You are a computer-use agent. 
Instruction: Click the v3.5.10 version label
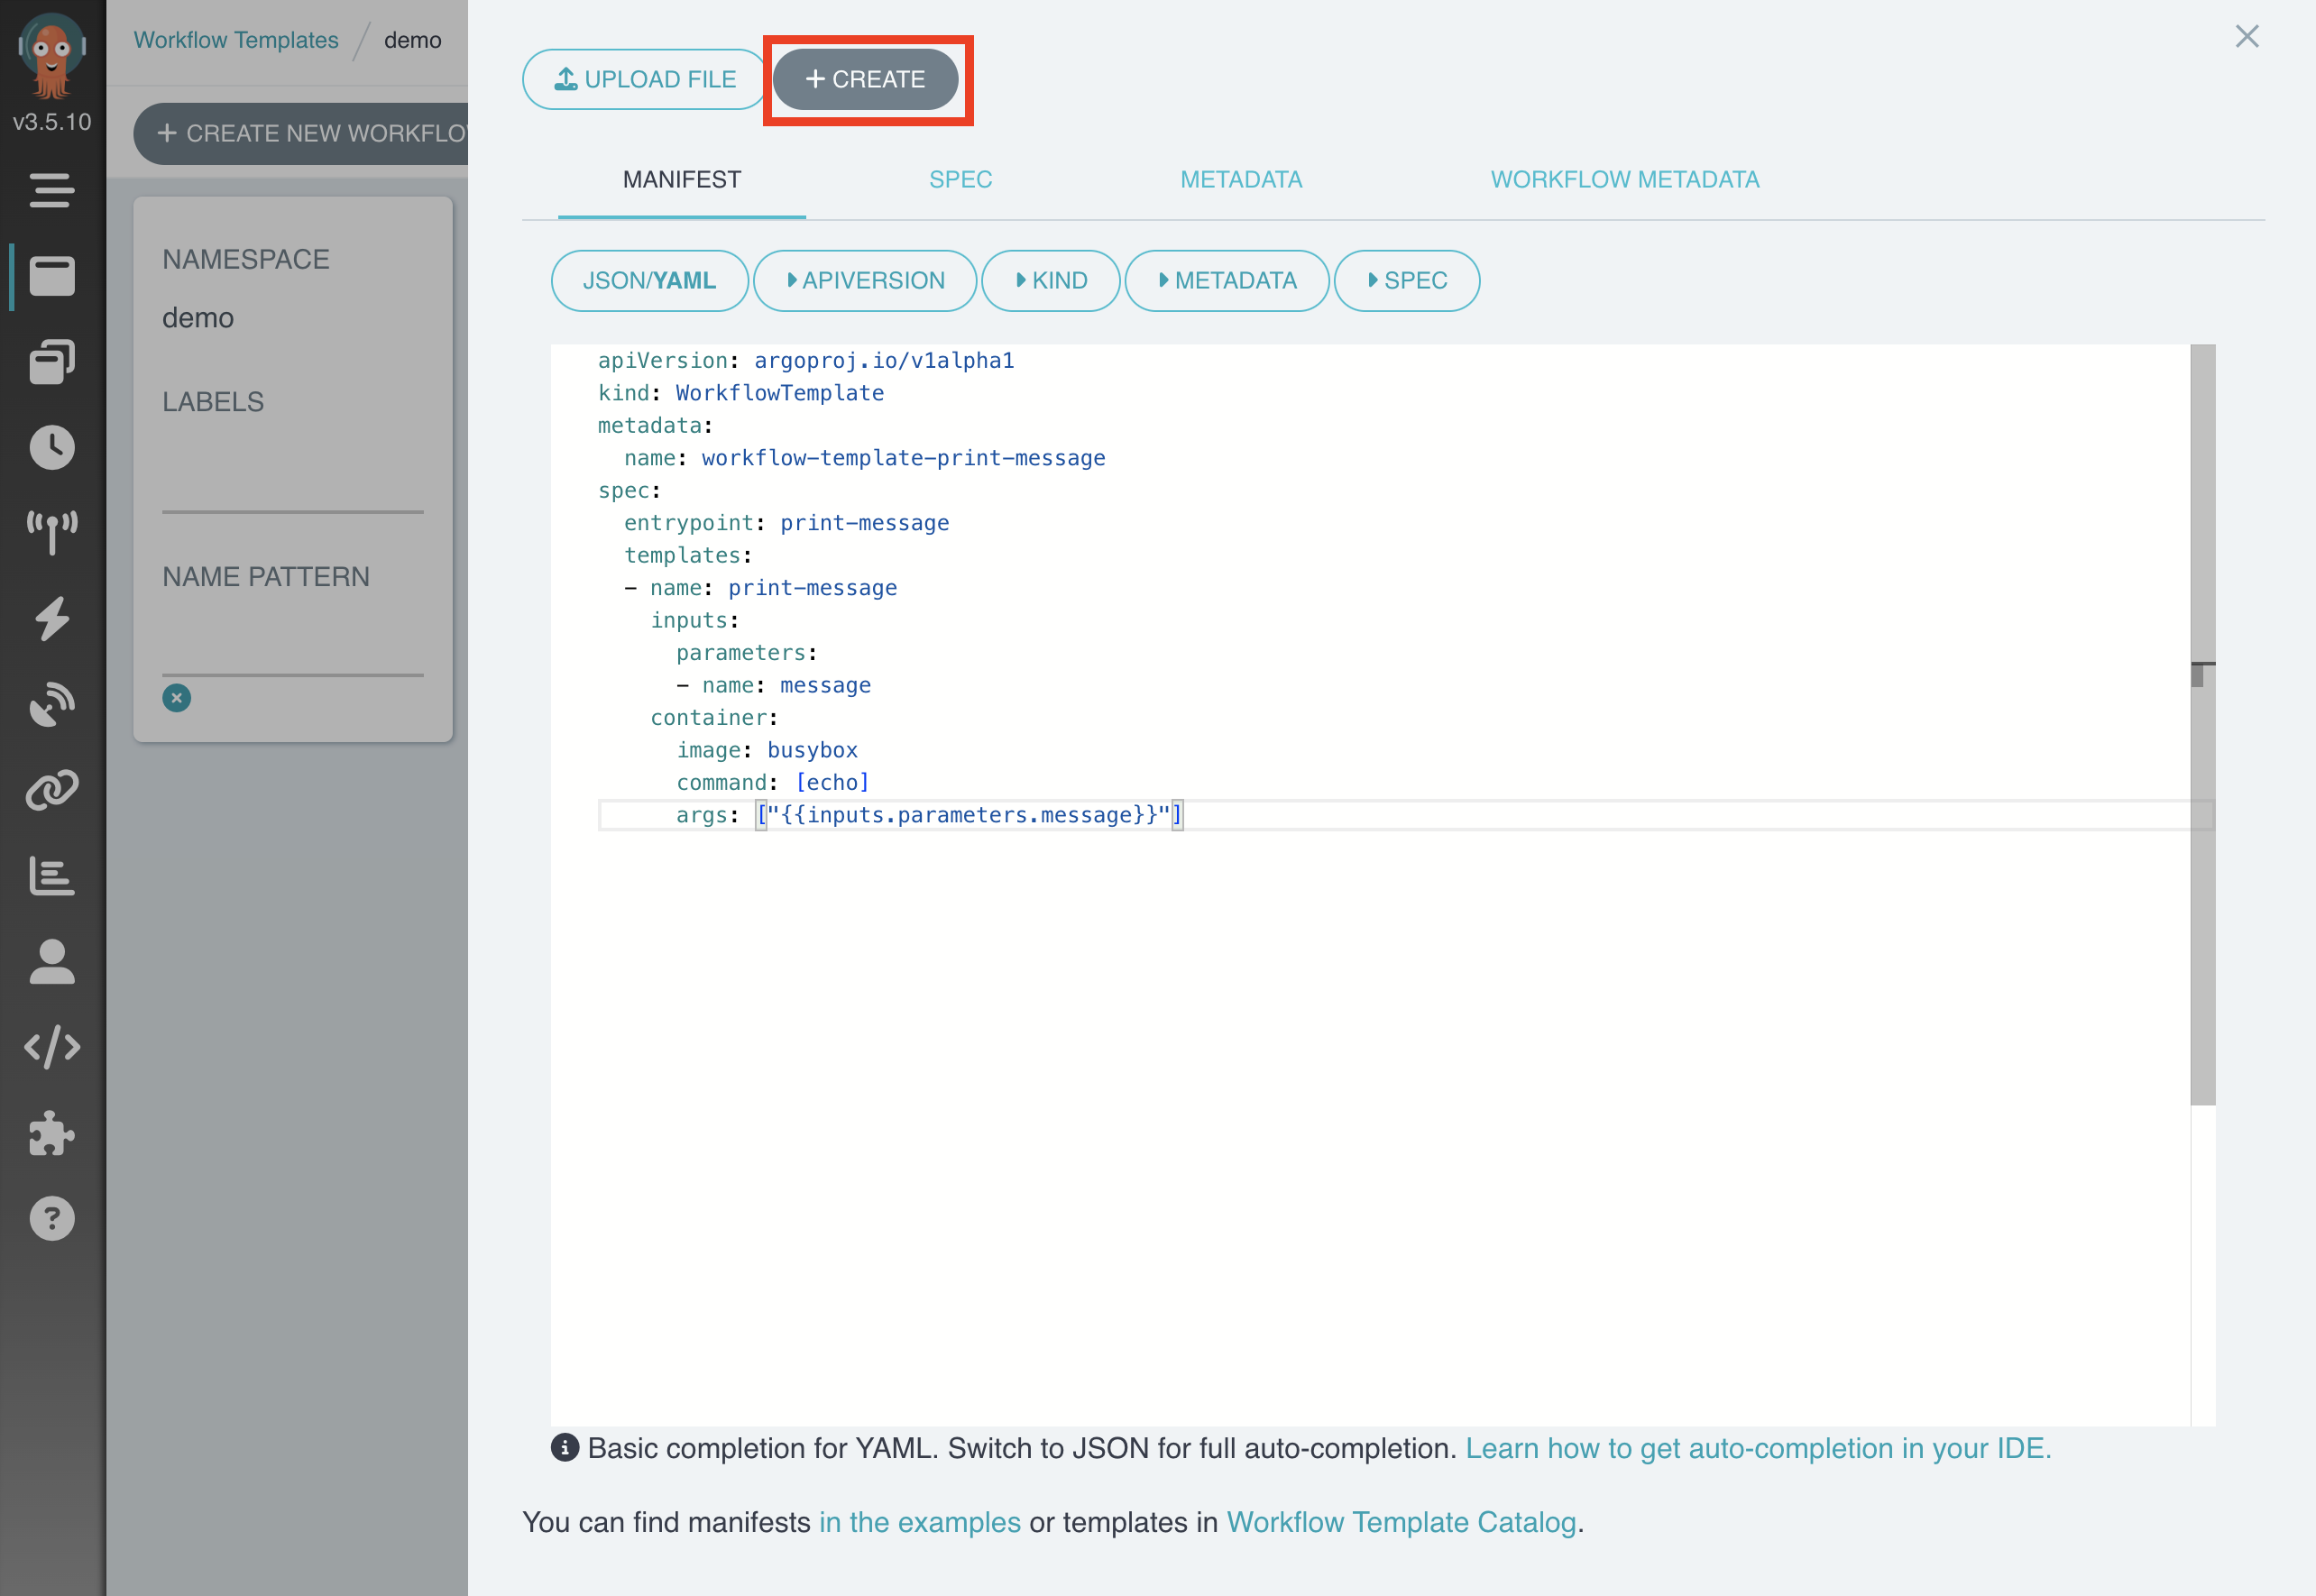point(52,122)
